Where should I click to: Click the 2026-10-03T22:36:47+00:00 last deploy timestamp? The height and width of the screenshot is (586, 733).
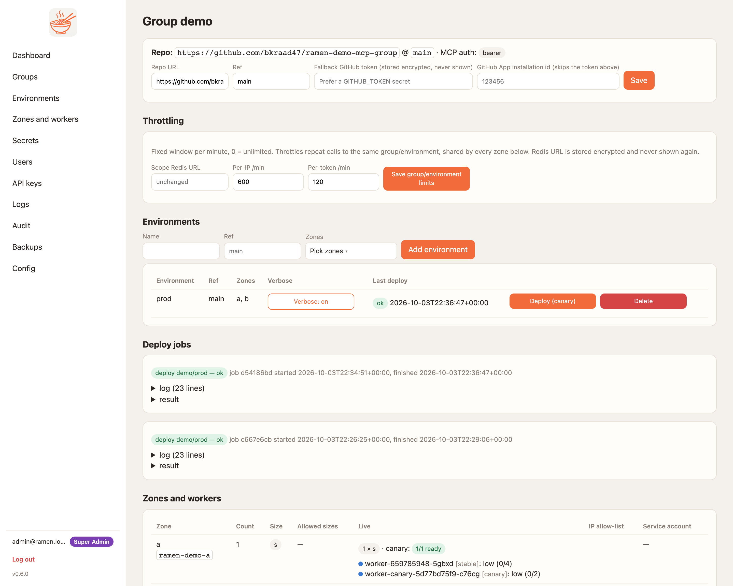pos(439,303)
